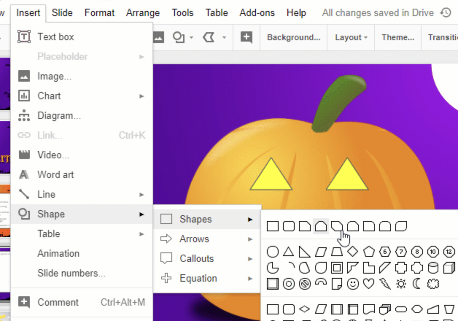Select the lightning bolt shape

click(x=385, y=284)
